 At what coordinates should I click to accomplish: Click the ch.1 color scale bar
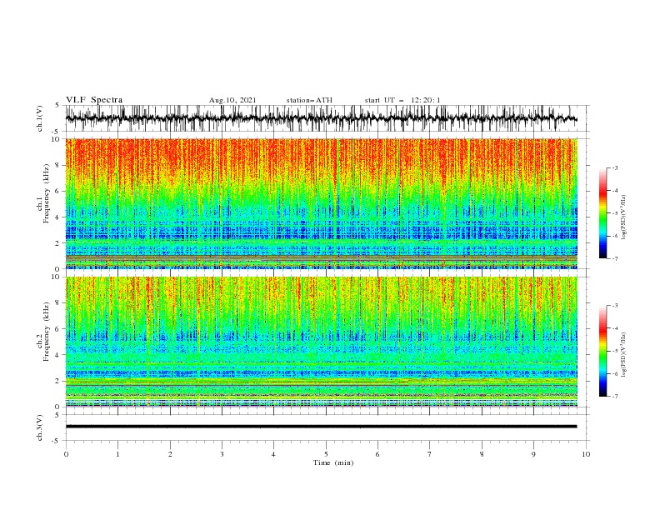602,213
